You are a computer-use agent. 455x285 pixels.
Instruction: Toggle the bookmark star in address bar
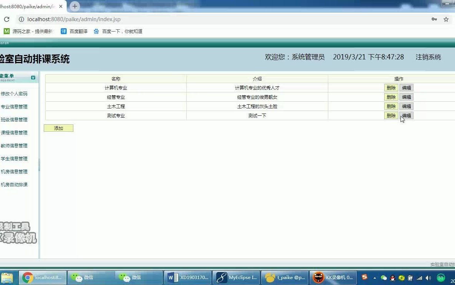[x=446, y=19]
